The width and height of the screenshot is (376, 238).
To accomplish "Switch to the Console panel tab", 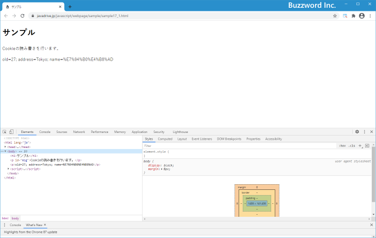I will (x=45, y=132).
